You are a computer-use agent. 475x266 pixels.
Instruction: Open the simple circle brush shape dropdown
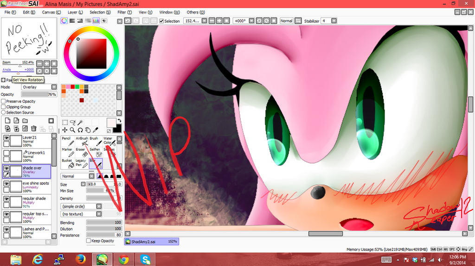tap(81, 206)
